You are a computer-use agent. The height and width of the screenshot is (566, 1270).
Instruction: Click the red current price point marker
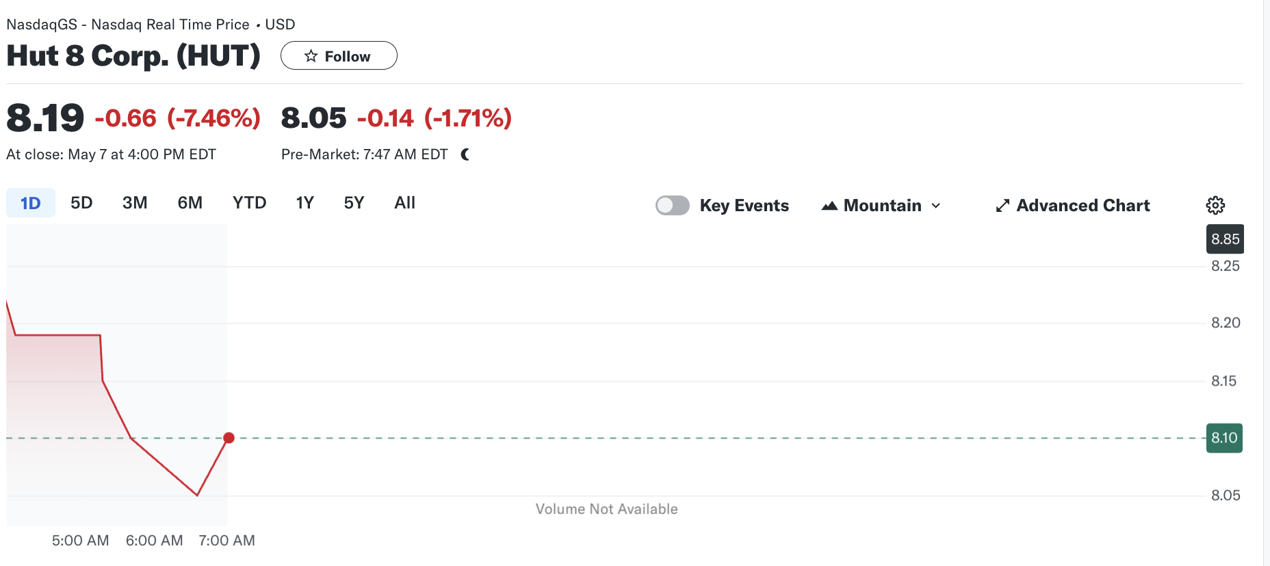229,437
